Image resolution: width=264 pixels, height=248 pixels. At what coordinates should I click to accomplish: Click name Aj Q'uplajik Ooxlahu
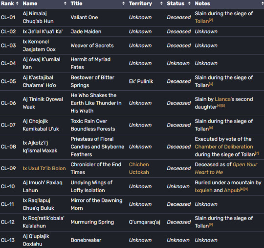point(36,240)
